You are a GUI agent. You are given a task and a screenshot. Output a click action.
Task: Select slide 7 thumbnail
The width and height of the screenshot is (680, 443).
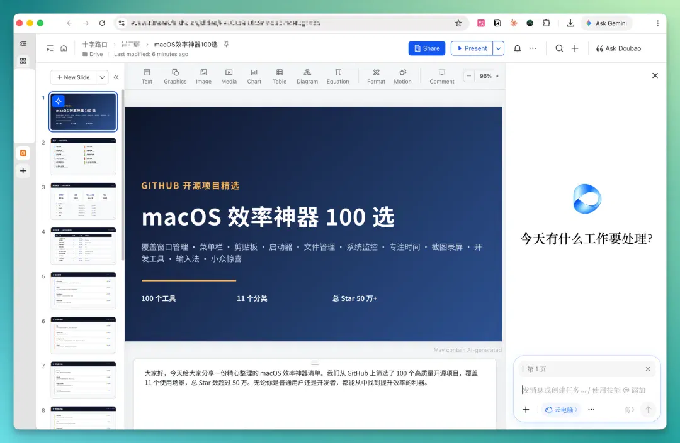click(x=83, y=380)
